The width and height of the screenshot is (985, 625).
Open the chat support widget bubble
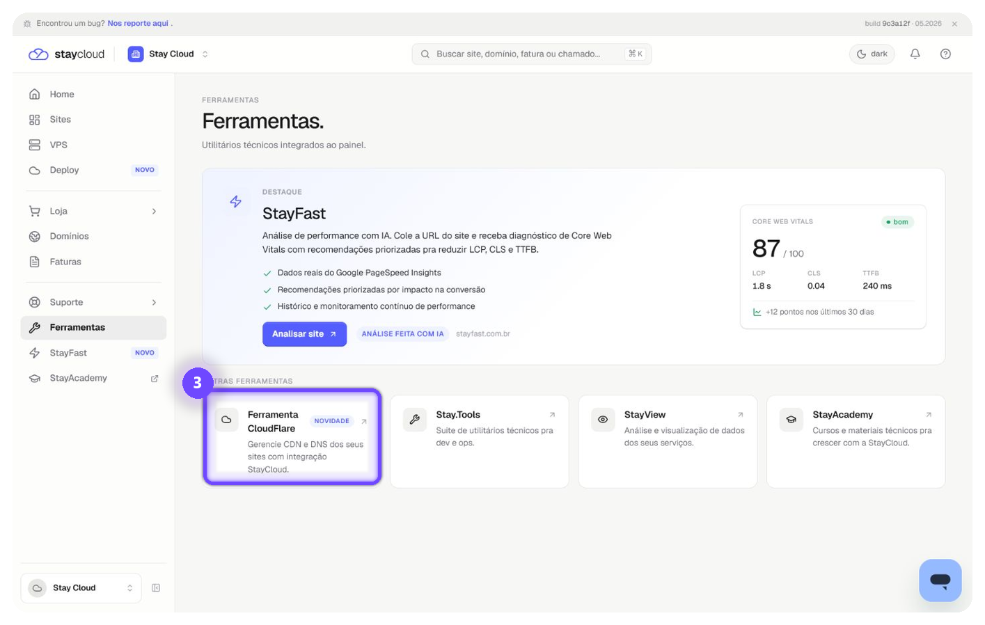[940, 580]
